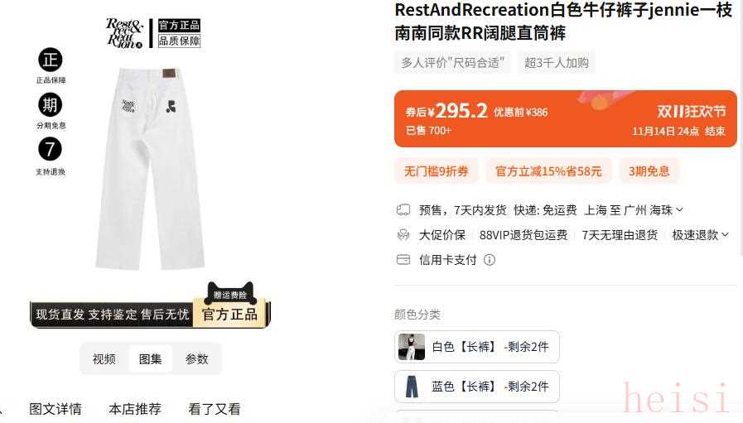The width and height of the screenshot is (743, 423).
Task: Click the 官方立减15%省58元 discount tag
Action: point(548,171)
